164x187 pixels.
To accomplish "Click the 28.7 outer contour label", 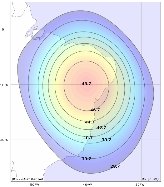I will [x=115, y=166].
